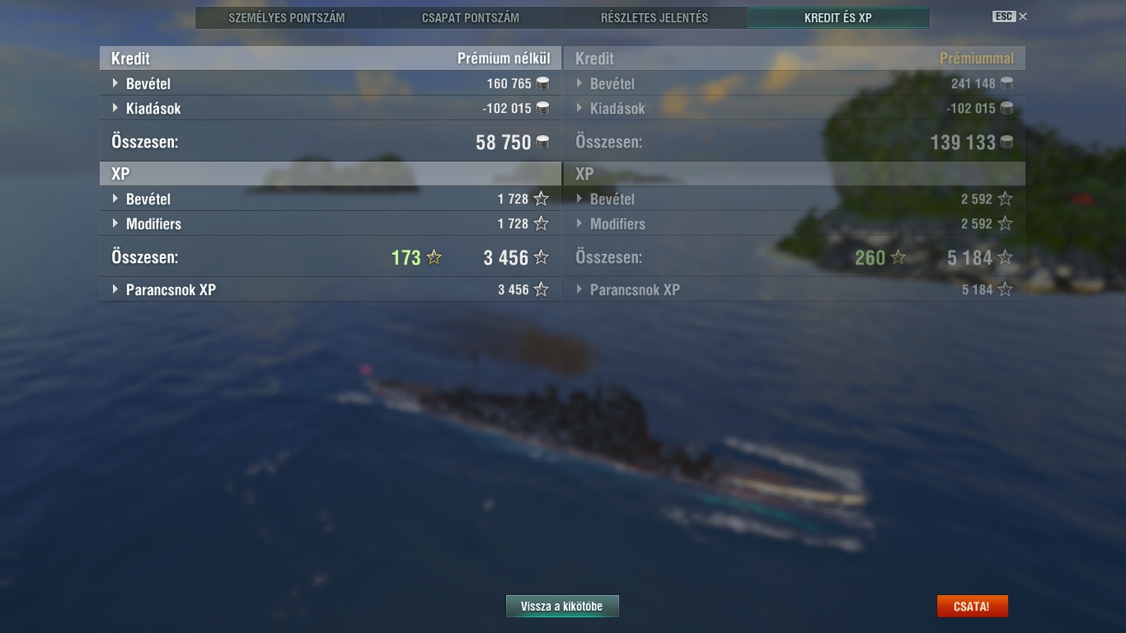Click the coin icon next to premium 139 133
This screenshot has height=633, width=1126.
[1006, 142]
